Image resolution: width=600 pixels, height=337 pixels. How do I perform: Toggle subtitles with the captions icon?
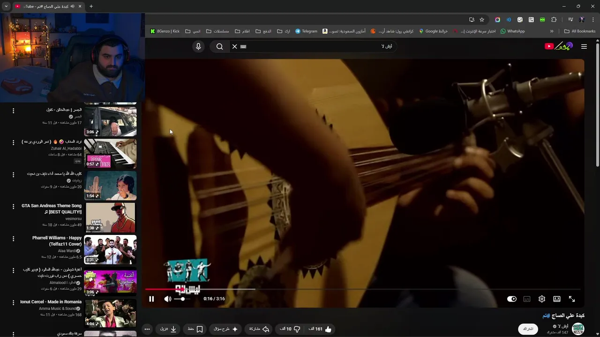click(x=527, y=299)
